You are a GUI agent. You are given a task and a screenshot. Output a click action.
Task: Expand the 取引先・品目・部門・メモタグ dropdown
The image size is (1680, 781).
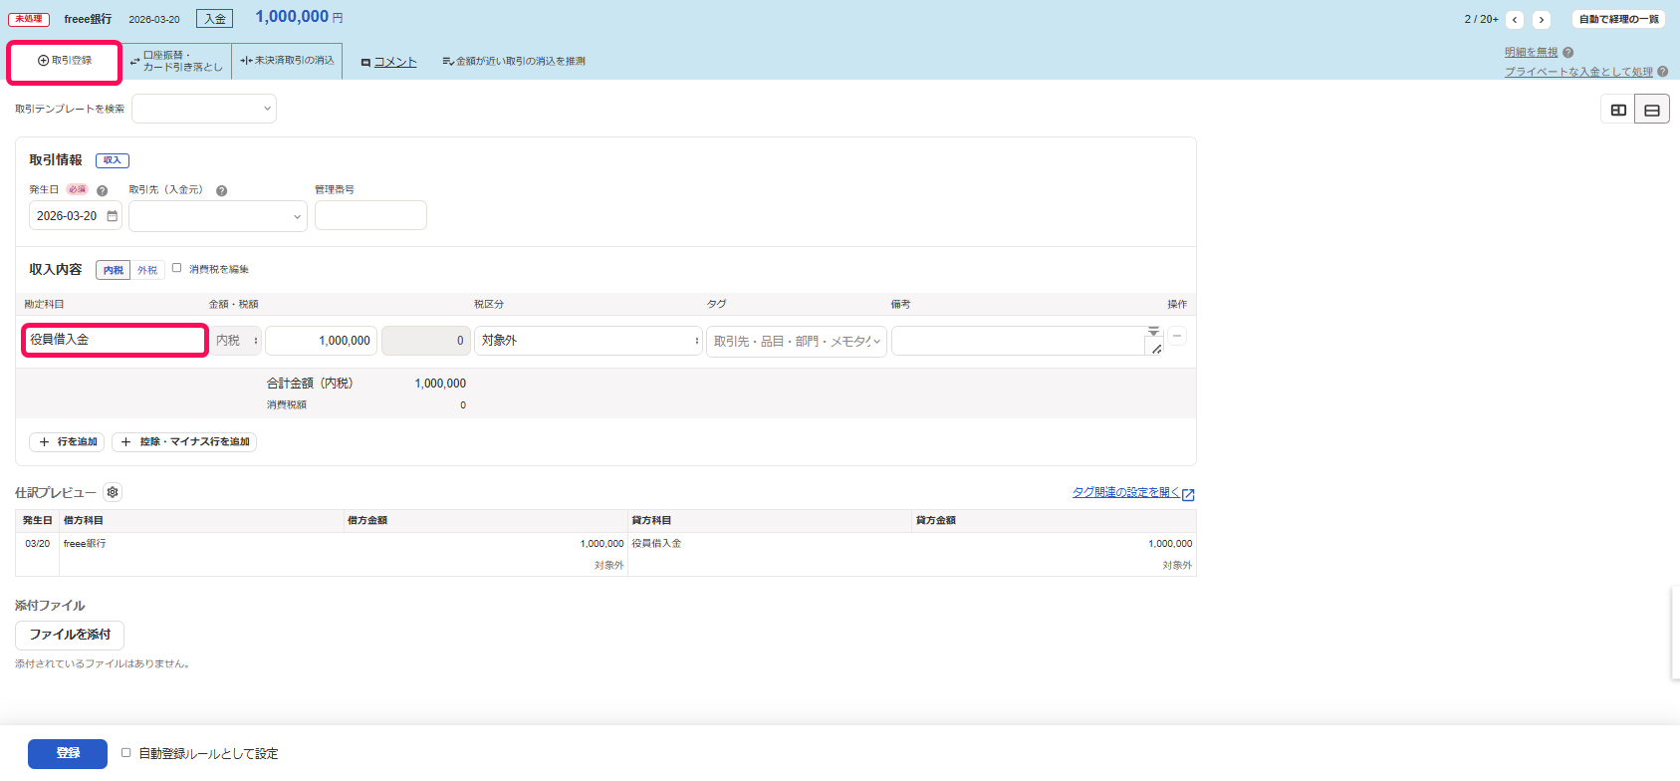click(797, 341)
